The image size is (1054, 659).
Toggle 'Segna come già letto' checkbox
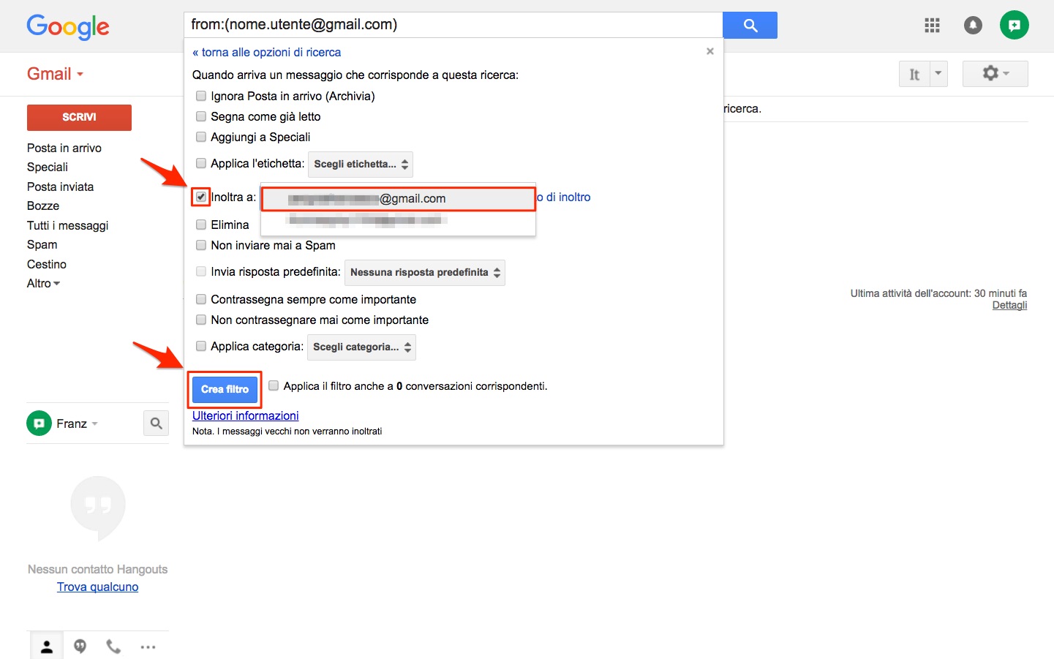point(201,116)
